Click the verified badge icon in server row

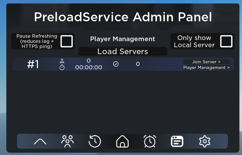coord(116,64)
